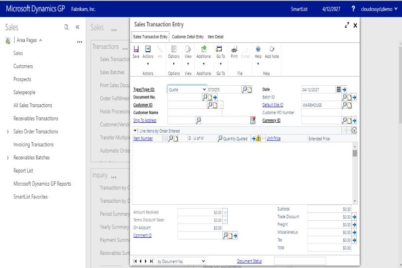Collapse the Area Pages section

[x=40, y=40]
